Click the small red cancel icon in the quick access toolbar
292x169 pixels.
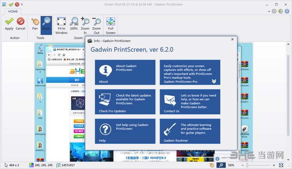coord(17,4)
